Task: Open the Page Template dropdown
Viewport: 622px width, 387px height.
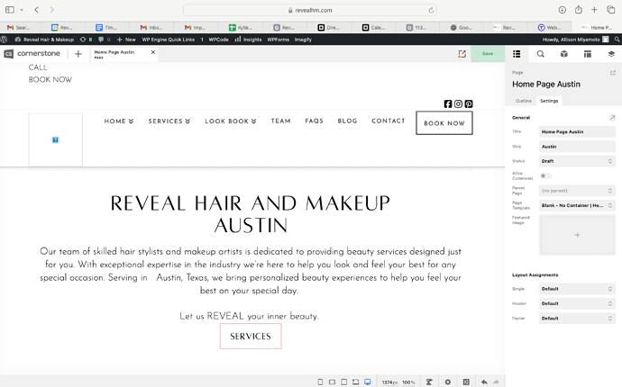Action: point(577,205)
